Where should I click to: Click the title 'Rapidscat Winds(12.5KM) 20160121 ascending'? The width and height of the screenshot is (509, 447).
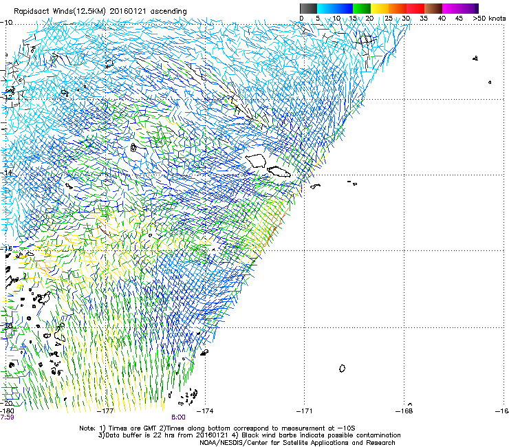coord(100,12)
